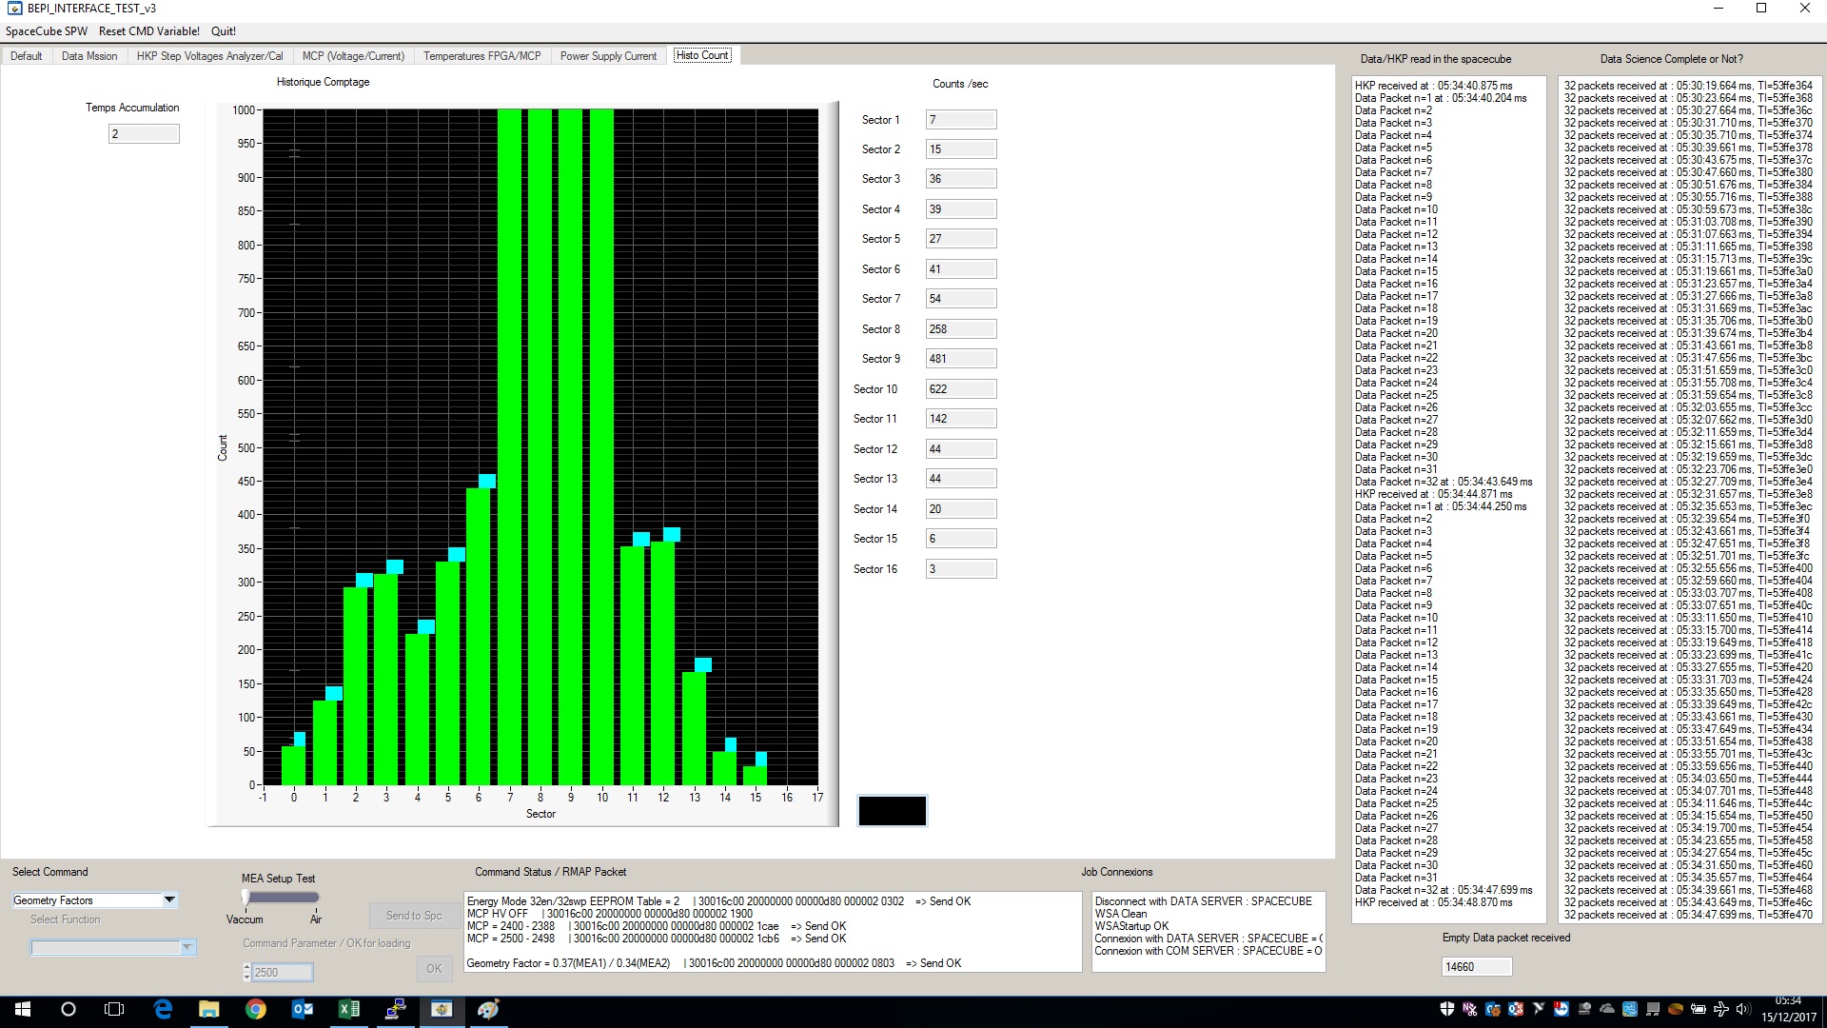This screenshot has width=1827, height=1028.
Task: Open the Windows Start menu
Action: point(23,1009)
